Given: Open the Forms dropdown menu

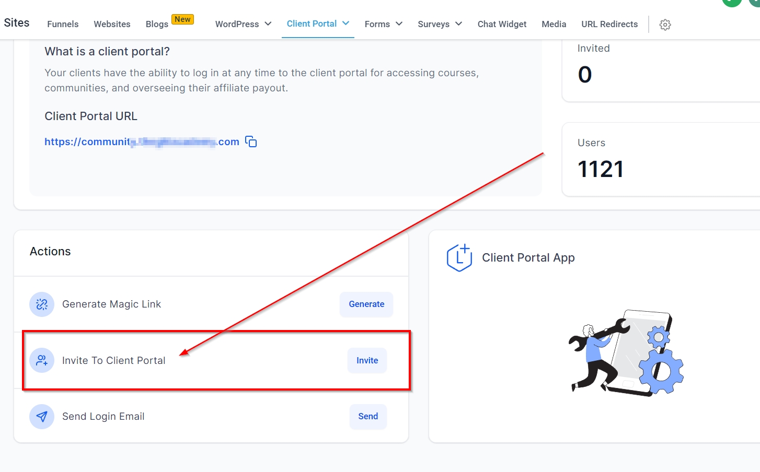Looking at the screenshot, I should point(383,24).
